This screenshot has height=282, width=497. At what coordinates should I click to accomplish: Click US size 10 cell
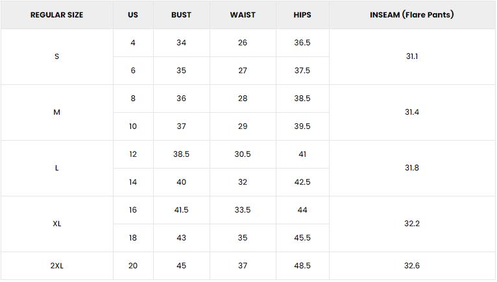(133, 126)
